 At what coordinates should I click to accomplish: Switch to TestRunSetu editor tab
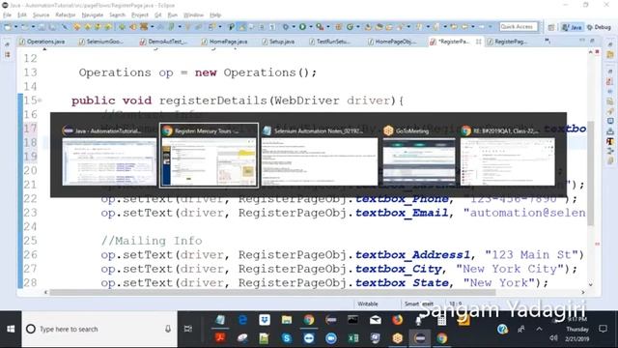coord(329,42)
